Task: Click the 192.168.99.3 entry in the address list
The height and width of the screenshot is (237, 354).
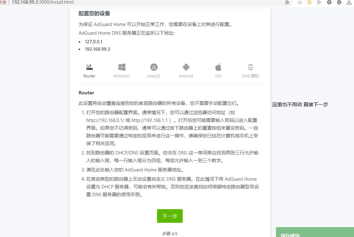Action: coord(97,49)
